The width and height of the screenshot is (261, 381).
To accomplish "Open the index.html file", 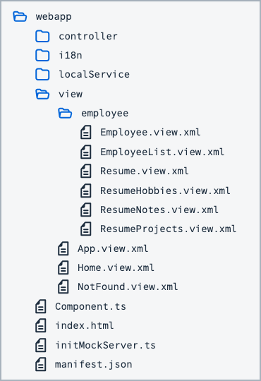I will (x=85, y=325).
